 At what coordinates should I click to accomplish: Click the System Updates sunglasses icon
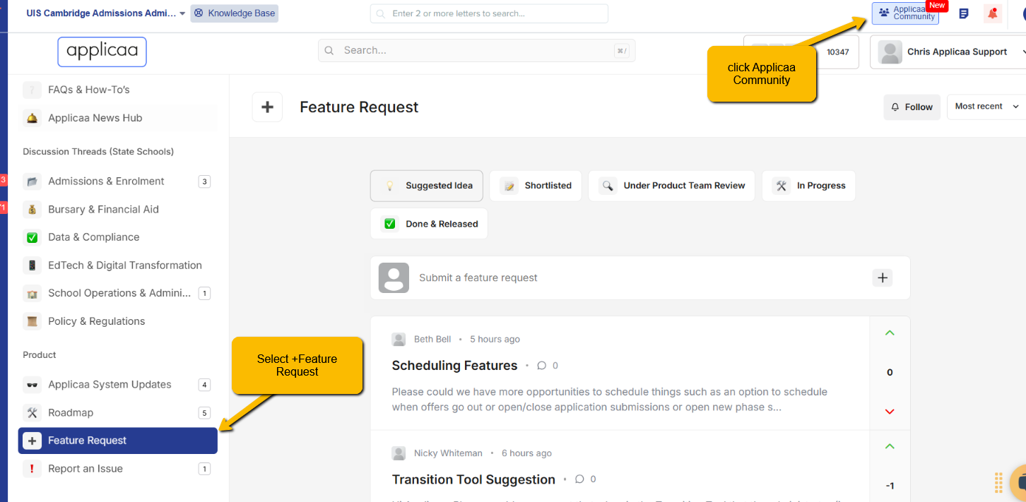tap(32, 385)
